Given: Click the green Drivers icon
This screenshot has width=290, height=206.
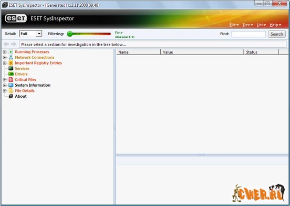Looking at the screenshot, I should (x=11, y=74).
